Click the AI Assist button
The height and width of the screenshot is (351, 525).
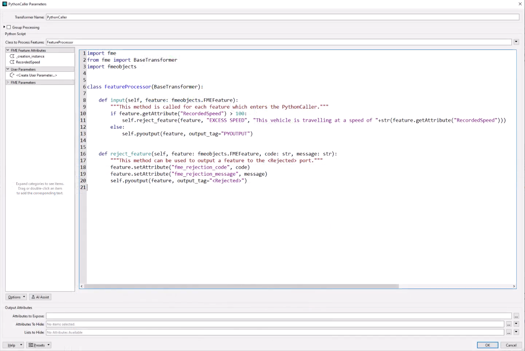click(x=40, y=297)
